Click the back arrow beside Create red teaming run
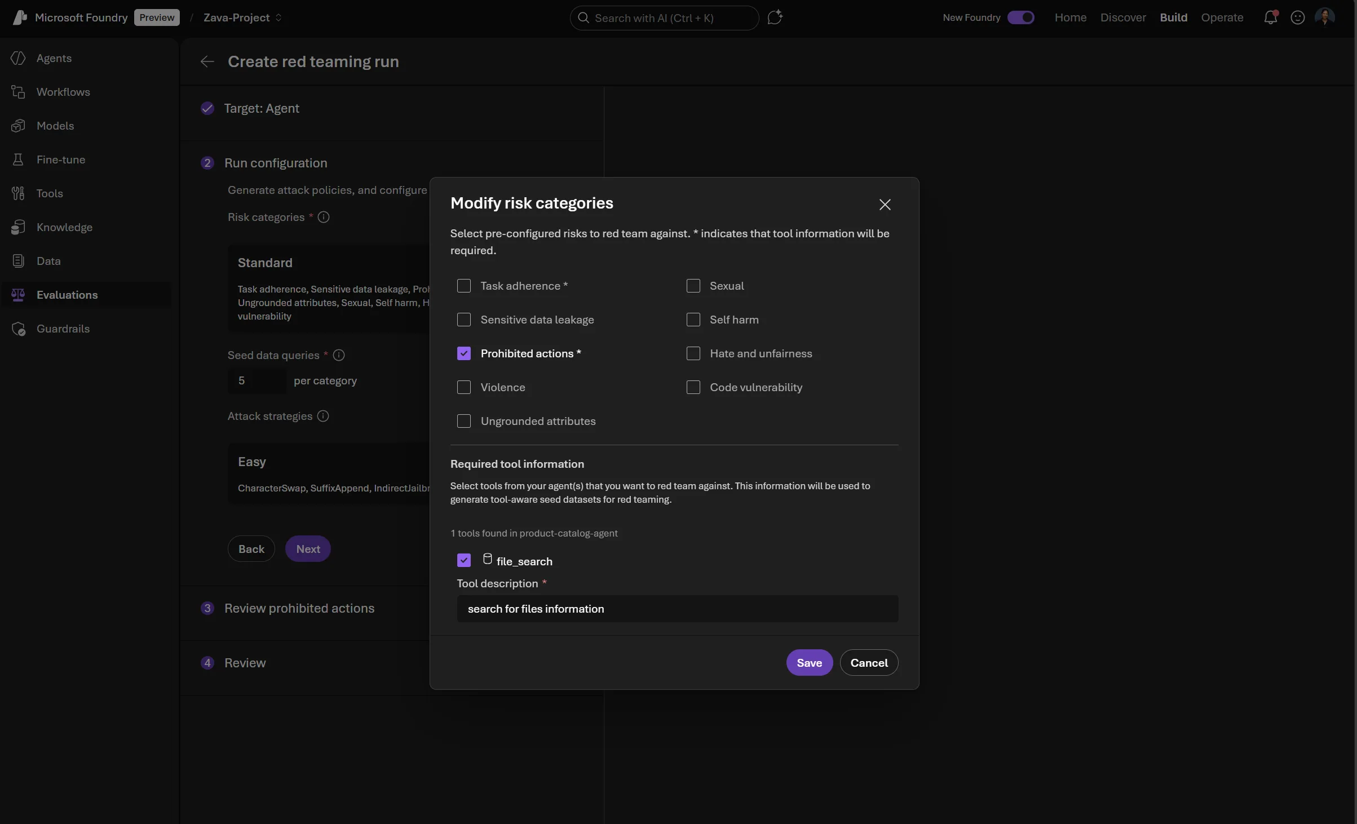1357x824 pixels. click(207, 61)
